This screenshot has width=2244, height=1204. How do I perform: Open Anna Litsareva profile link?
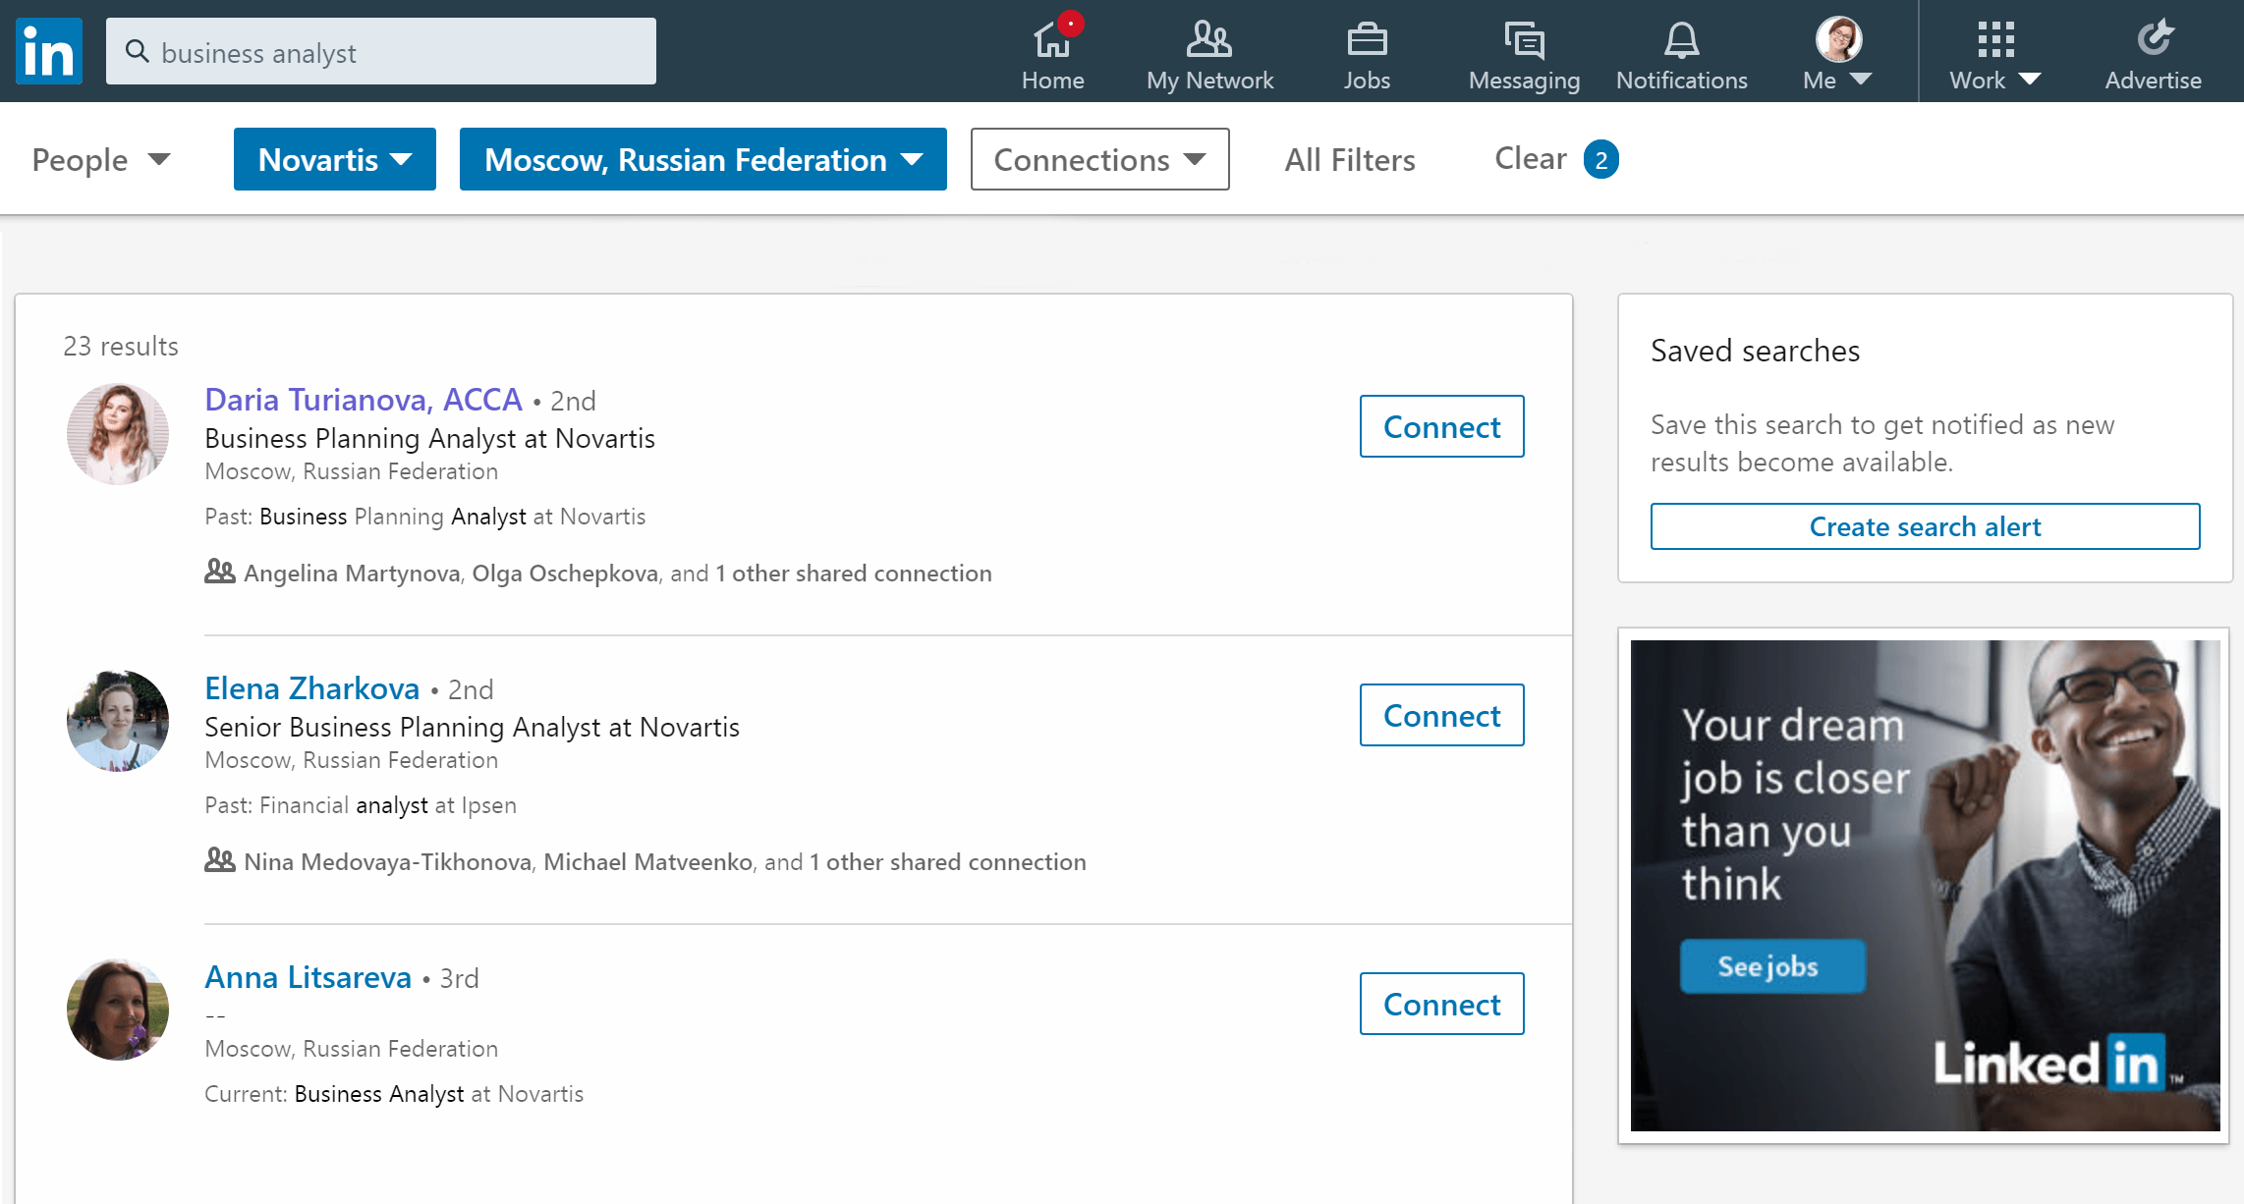[x=309, y=977]
